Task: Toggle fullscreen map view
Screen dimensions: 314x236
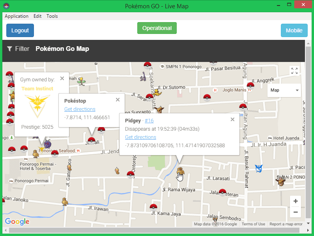Action: point(294,71)
